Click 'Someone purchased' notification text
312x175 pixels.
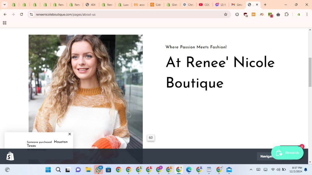click(x=39, y=142)
